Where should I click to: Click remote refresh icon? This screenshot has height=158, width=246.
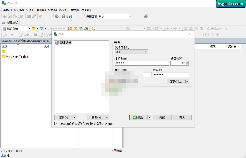pyautogui.click(x=201, y=29)
